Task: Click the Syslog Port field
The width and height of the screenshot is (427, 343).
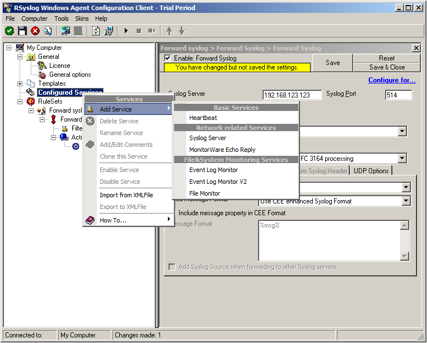Action: 398,95
